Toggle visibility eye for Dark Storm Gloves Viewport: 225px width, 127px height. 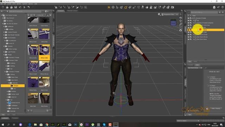pos(188,37)
